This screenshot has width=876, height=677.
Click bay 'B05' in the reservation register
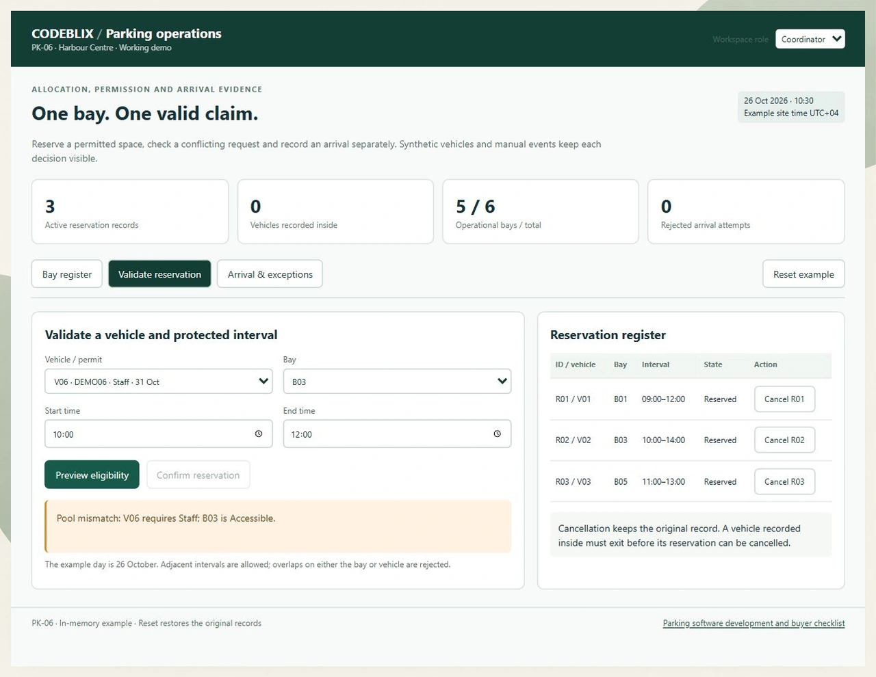click(x=621, y=482)
